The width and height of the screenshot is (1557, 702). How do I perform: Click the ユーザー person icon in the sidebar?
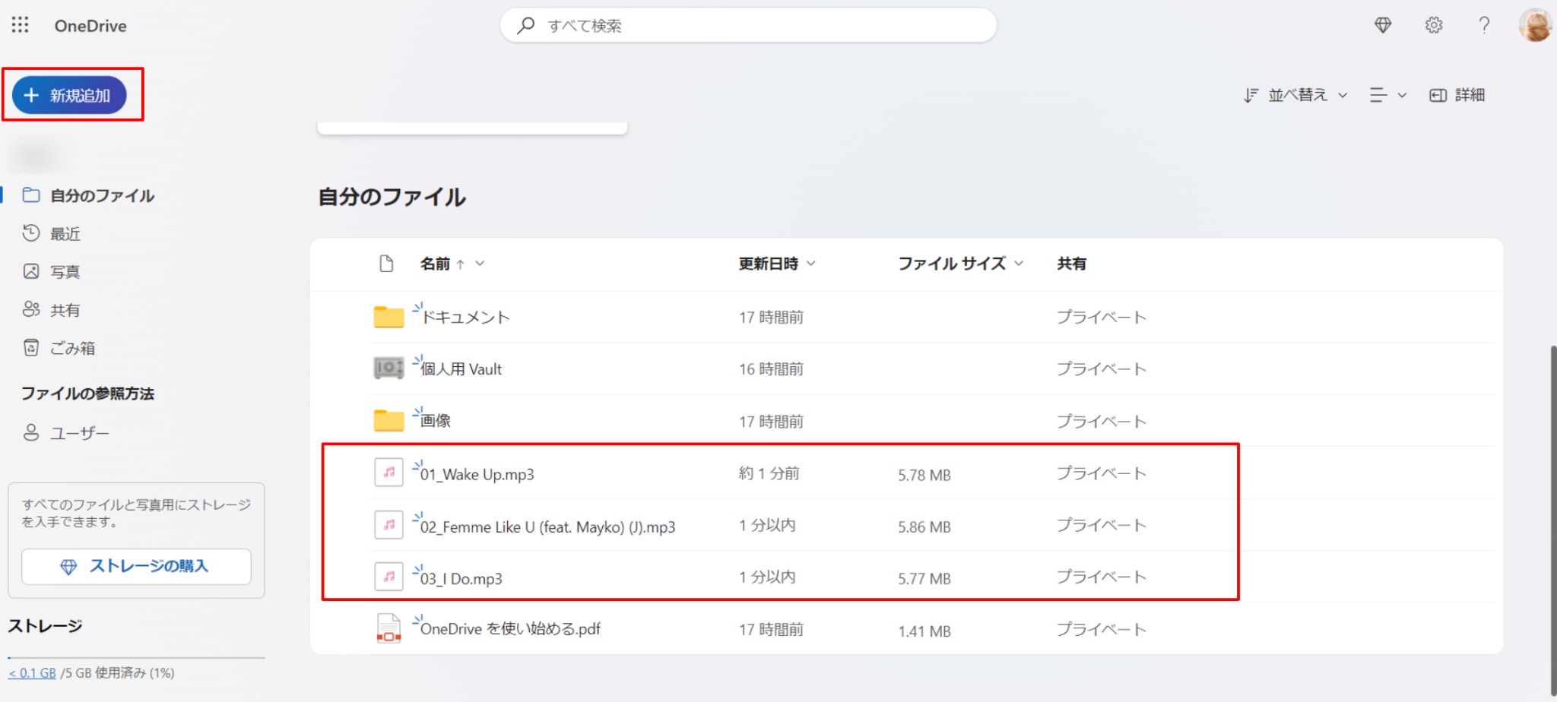point(31,432)
